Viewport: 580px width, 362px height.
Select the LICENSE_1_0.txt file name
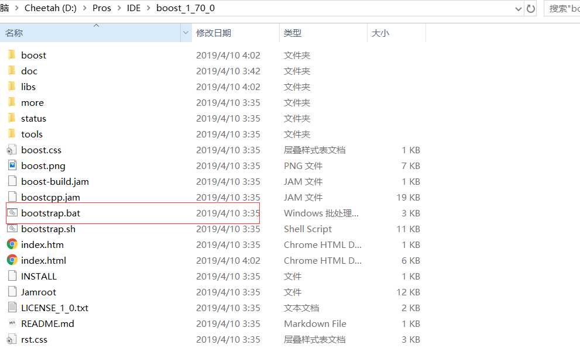(54, 308)
